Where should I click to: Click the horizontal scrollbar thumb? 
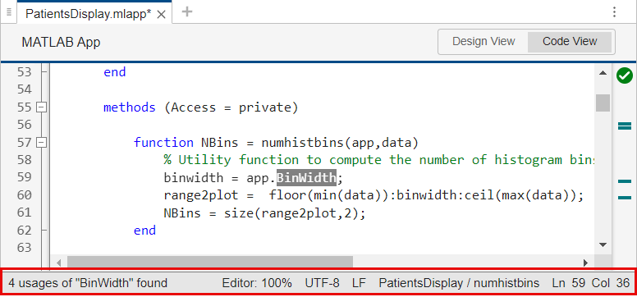click(x=210, y=262)
